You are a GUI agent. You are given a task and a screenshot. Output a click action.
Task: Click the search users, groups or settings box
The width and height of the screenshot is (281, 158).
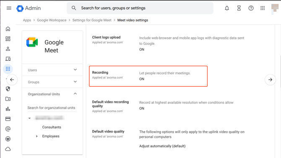pyautogui.click(x=140, y=8)
